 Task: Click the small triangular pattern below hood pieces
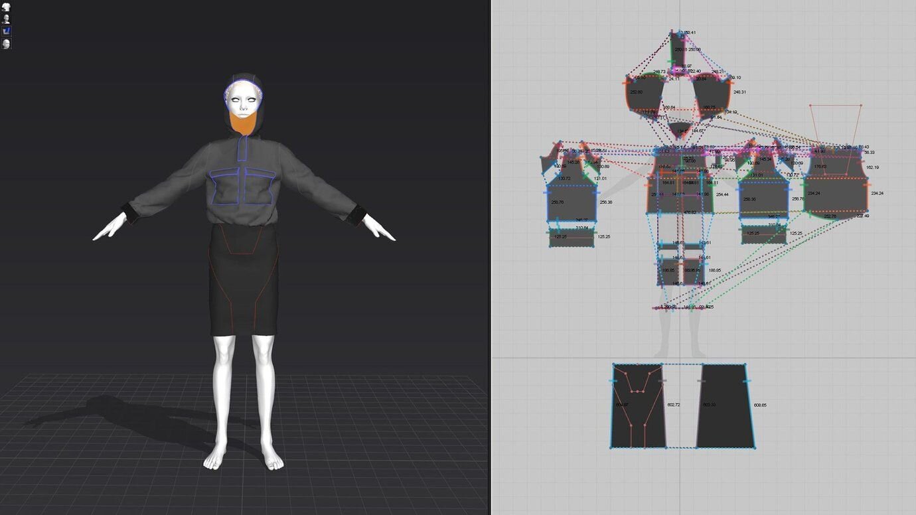click(x=679, y=128)
